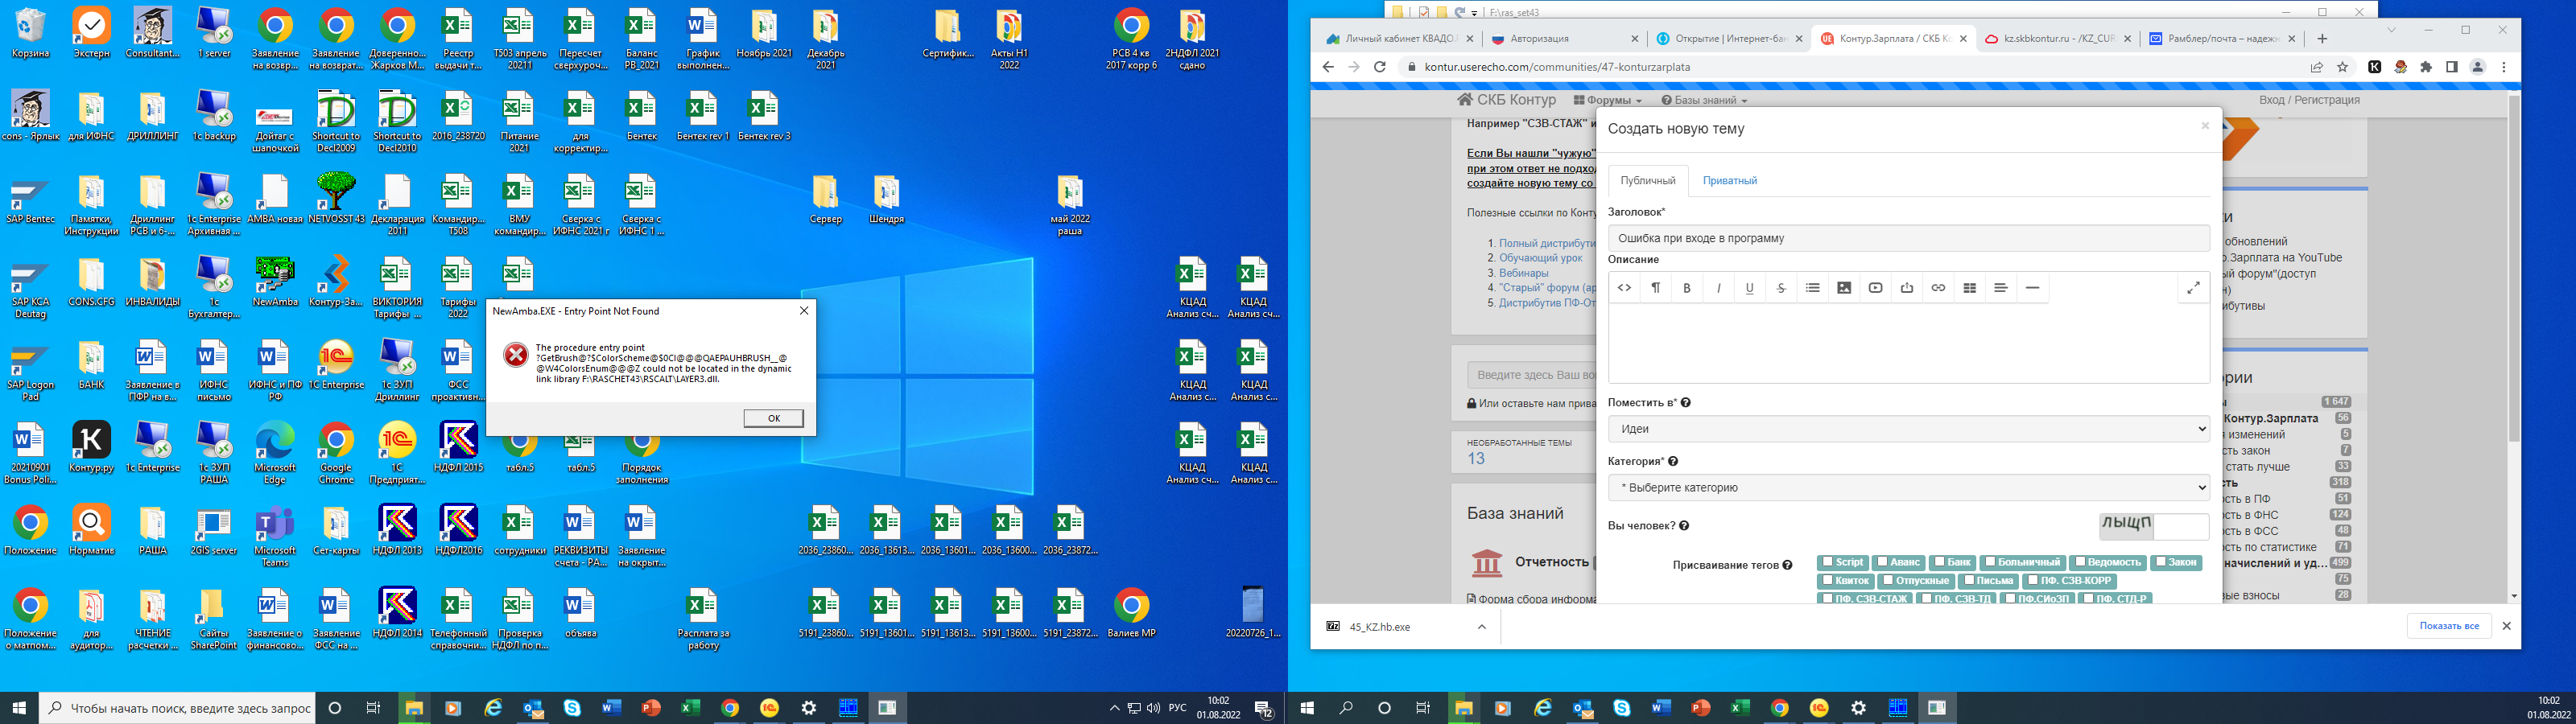The width and height of the screenshot is (2576, 724).
Task: Click the Kontur K extension icon in Chrome toolbar
Action: click(2374, 67)
